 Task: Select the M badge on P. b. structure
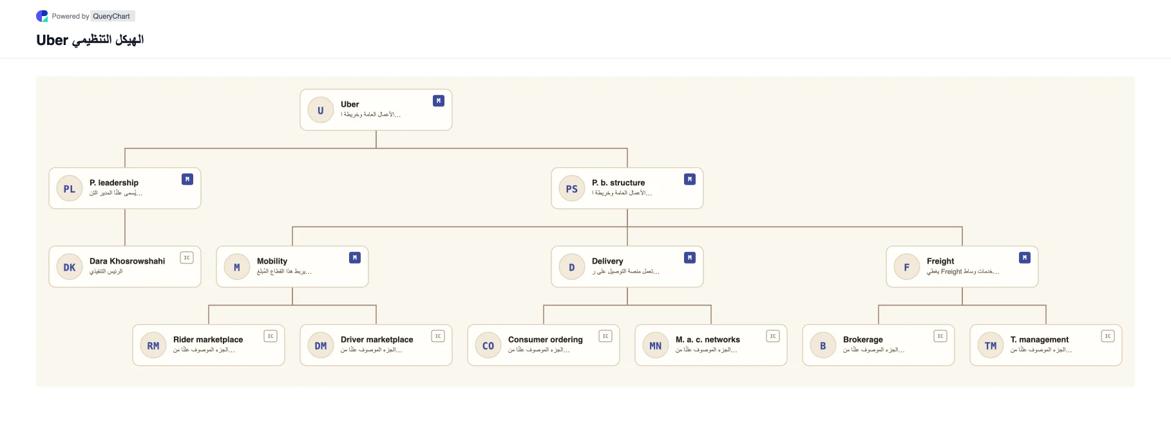point(690,179)
